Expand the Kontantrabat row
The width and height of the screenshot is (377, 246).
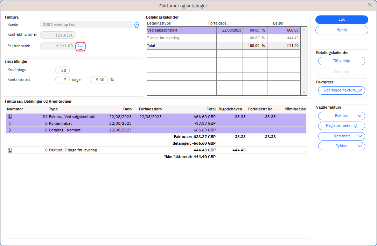10,123
